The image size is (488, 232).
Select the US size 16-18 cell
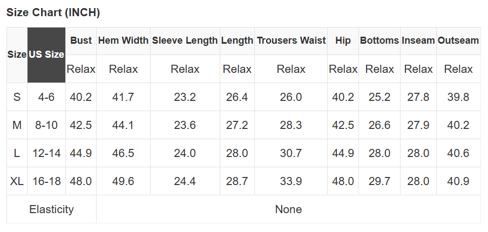(x=46, y=181)
